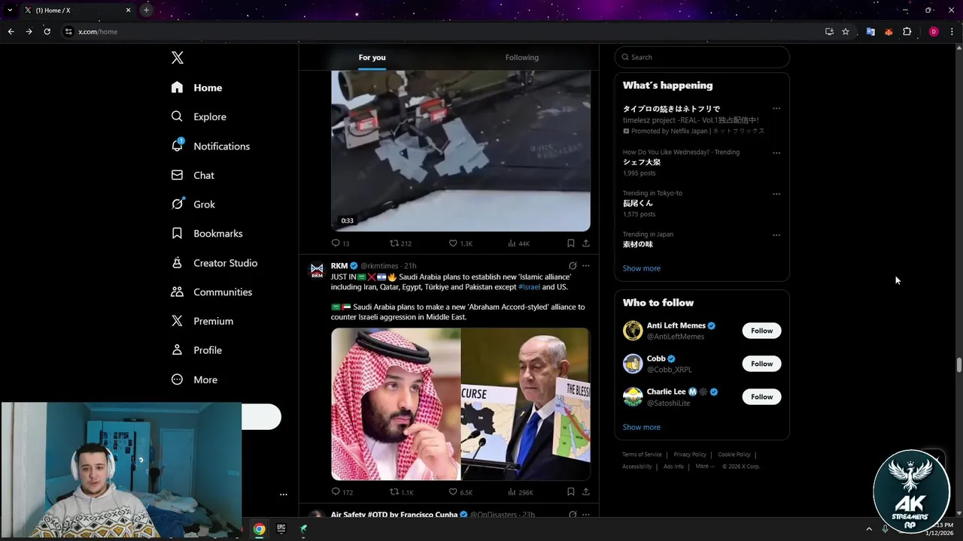Show more in Who to follow
This screenshot has height=541, width=963.
click(x=641, y=427)
